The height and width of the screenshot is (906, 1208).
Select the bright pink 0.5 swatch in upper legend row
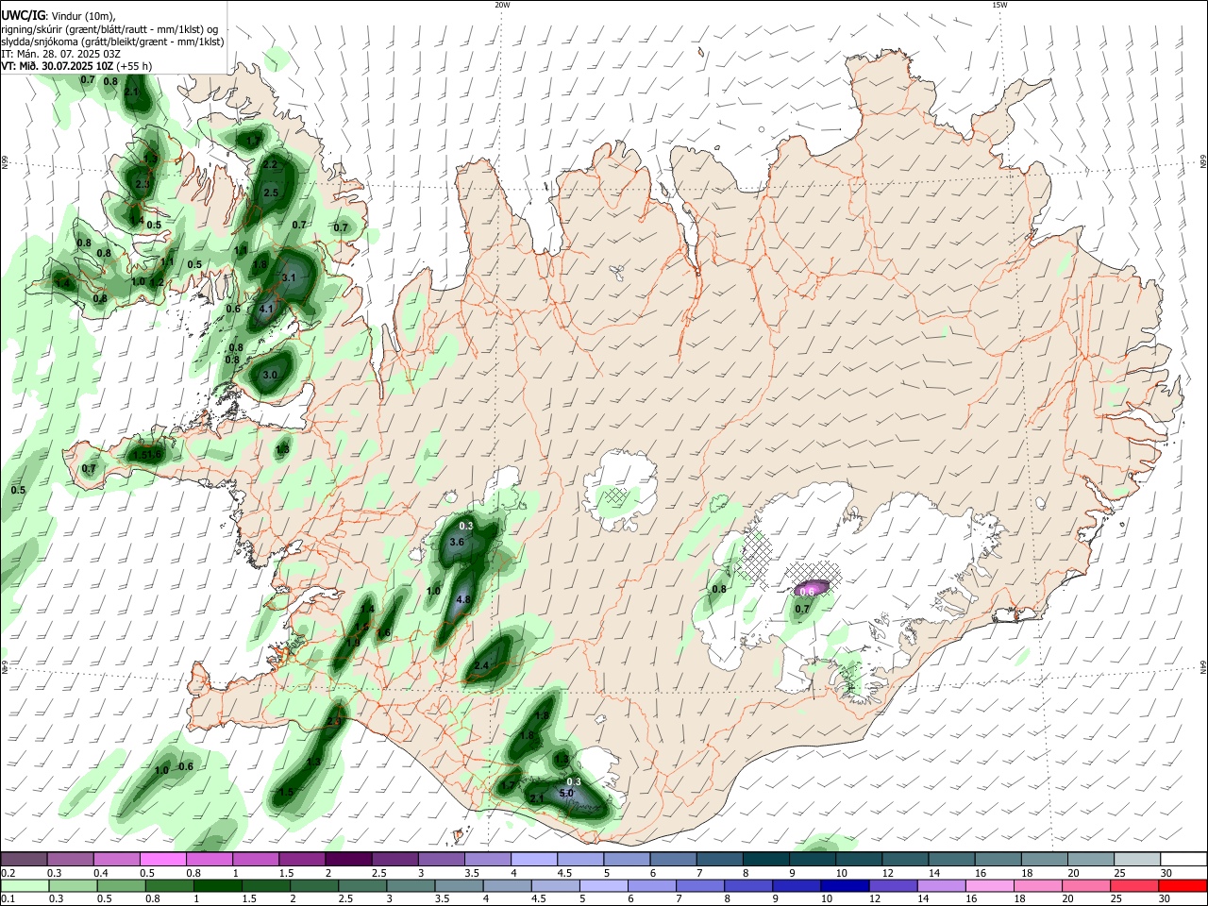(162, 859)
